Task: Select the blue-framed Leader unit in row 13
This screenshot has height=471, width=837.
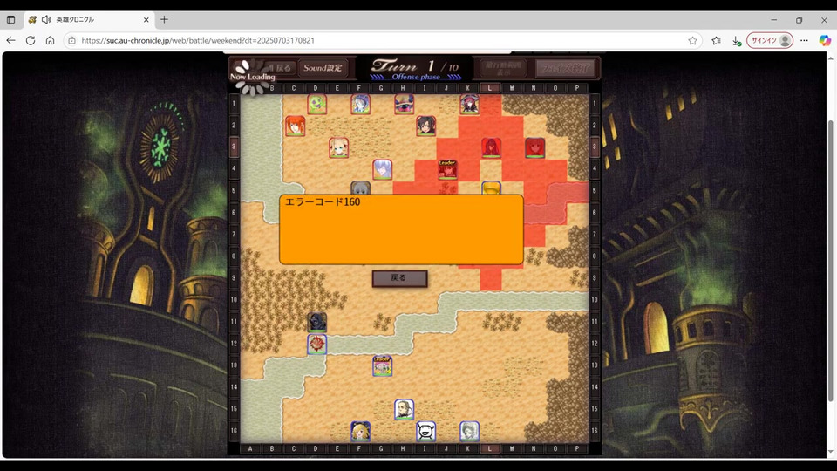Action: coord(382,366)
